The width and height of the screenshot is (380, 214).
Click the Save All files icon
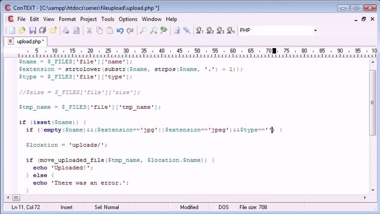pyautogui.click(x=43, y=30)
